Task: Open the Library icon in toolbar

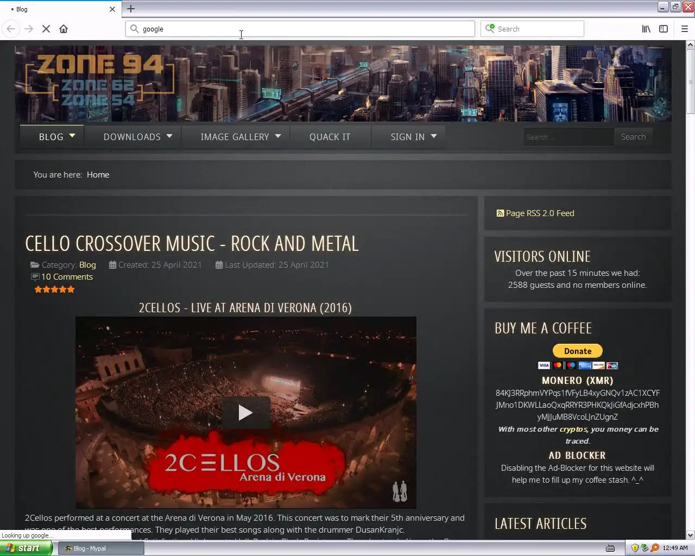Action: click(646, 29)
